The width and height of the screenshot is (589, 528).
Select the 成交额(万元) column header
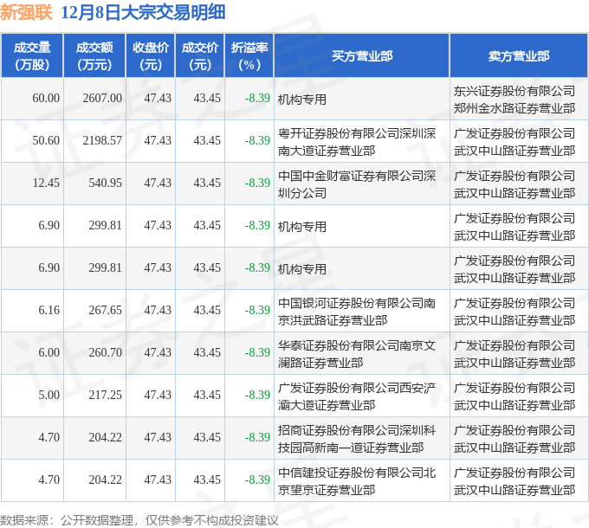[94, 56]
